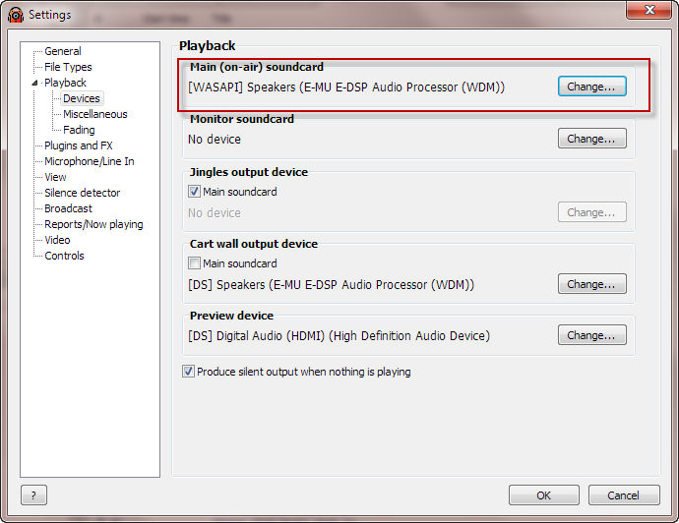This screenshot has width=679, height=523.
Task: Open Microphone/Line In settings
Action: pyautogui.click(x=90, y=161)
